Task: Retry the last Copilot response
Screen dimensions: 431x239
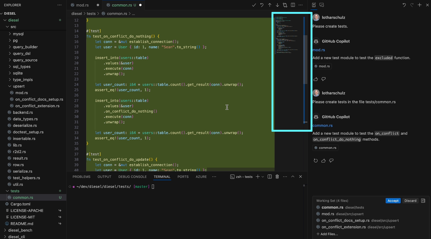Action: (x=316, y=161)
